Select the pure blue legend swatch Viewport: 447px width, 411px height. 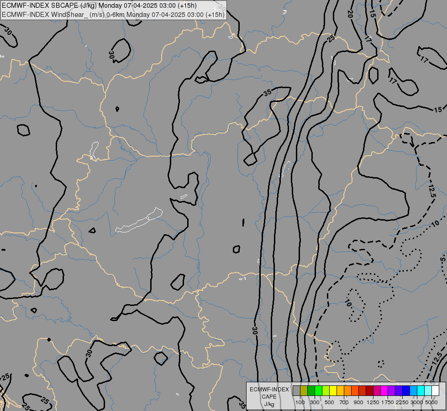(406, 391)
